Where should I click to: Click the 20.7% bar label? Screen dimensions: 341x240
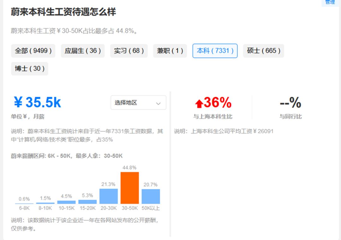point(151,184)
